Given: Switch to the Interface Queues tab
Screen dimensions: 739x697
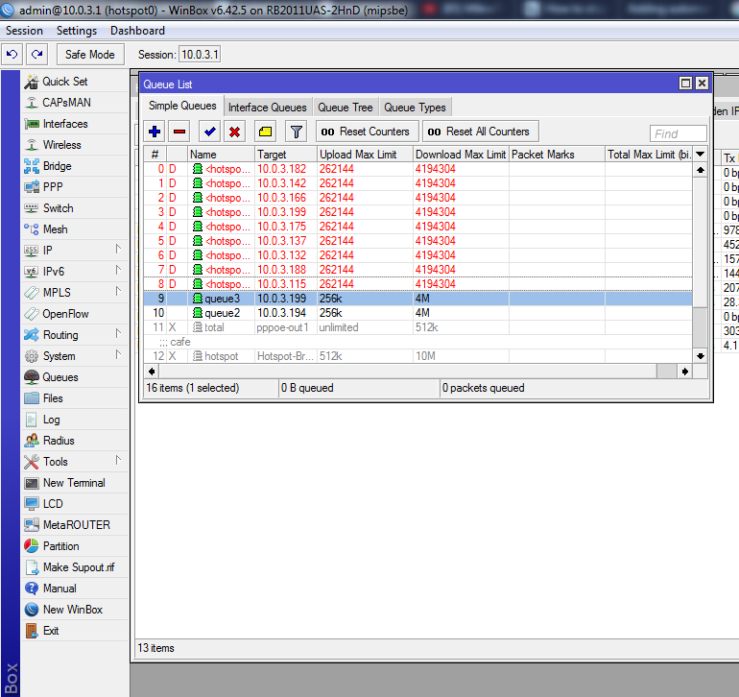Looking at the screenshot, I should click(x=267, y=108).
